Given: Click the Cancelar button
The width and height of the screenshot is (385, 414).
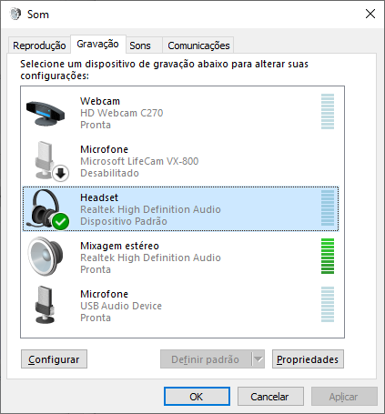Looking at the screenshot, I should [270, 397].
